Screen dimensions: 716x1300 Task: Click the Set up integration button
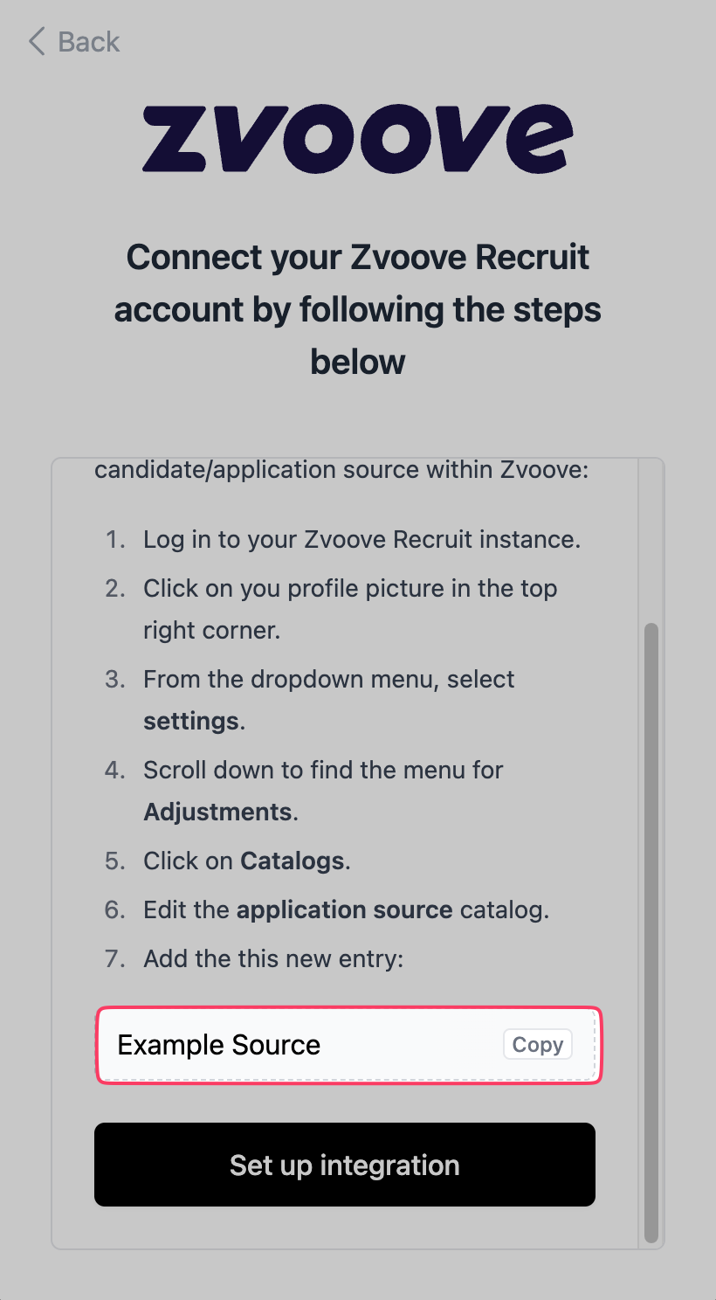click(345, 1165)
